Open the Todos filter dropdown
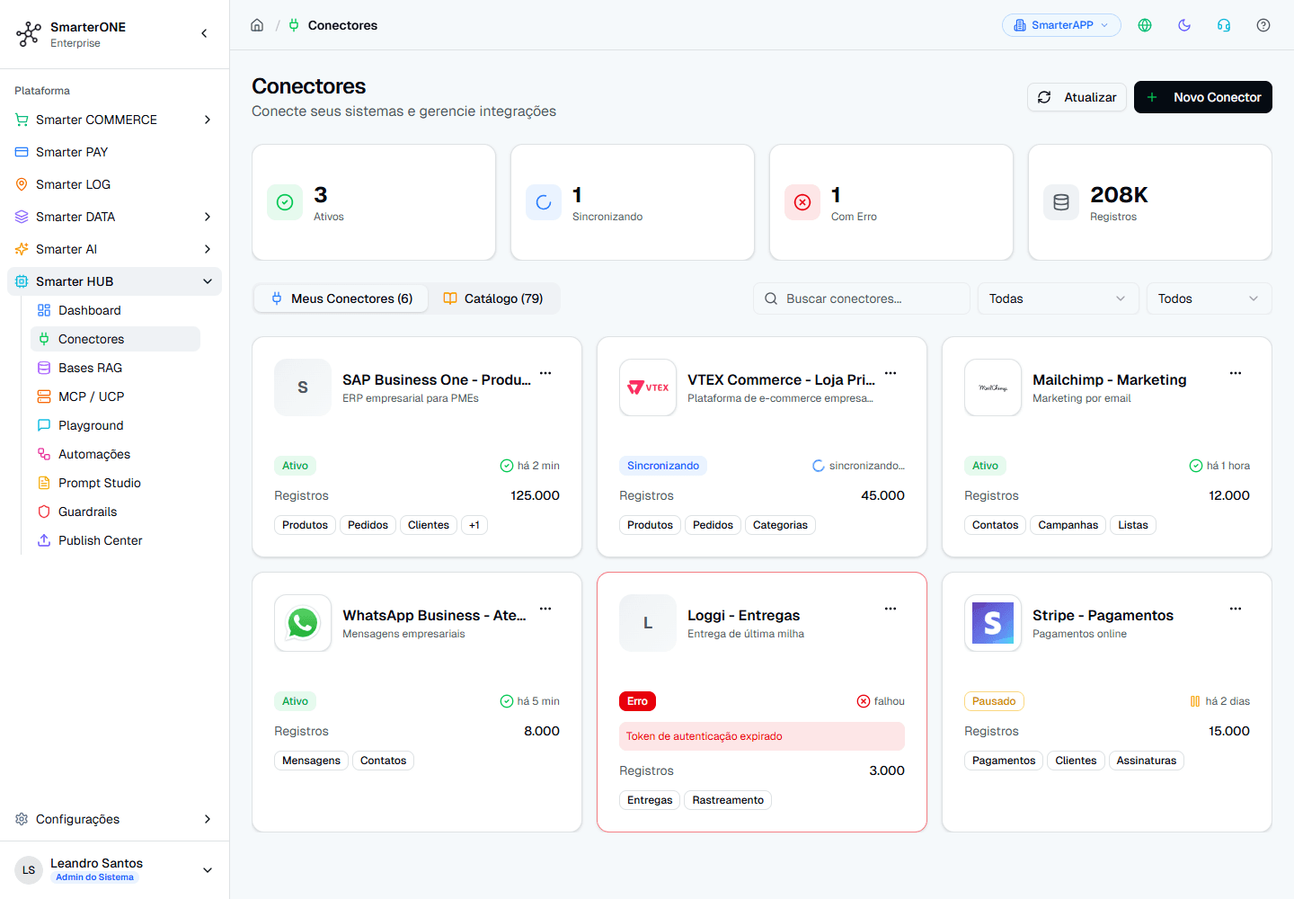Image resolution: width=1294 pixels, height=899 pixels. (1209, 298)
